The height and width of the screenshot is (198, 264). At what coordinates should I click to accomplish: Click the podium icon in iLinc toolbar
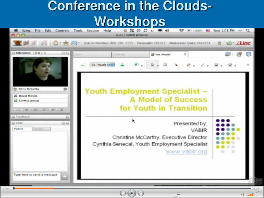pyautogui.click(x=66, y=43)
